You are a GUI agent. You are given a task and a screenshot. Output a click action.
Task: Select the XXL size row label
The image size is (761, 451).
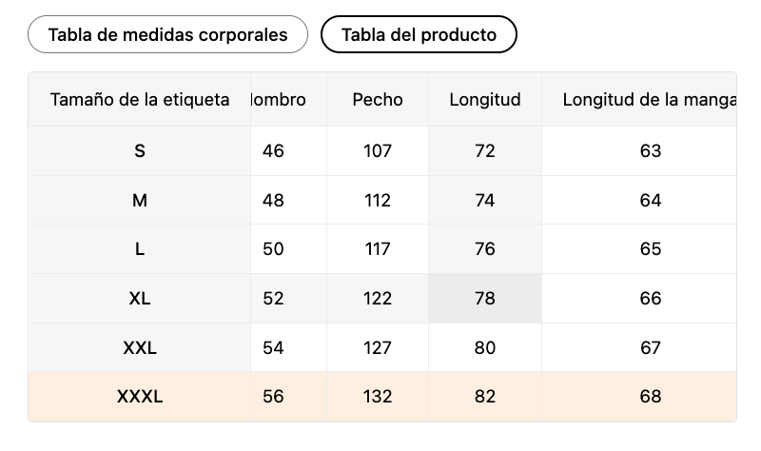pos(140,347)
